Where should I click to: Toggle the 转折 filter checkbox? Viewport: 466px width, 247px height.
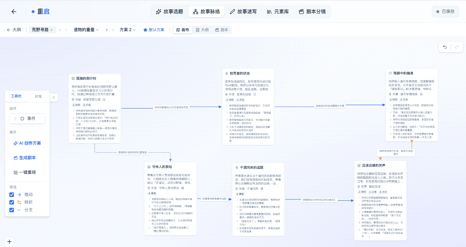[x=12, y=202]
